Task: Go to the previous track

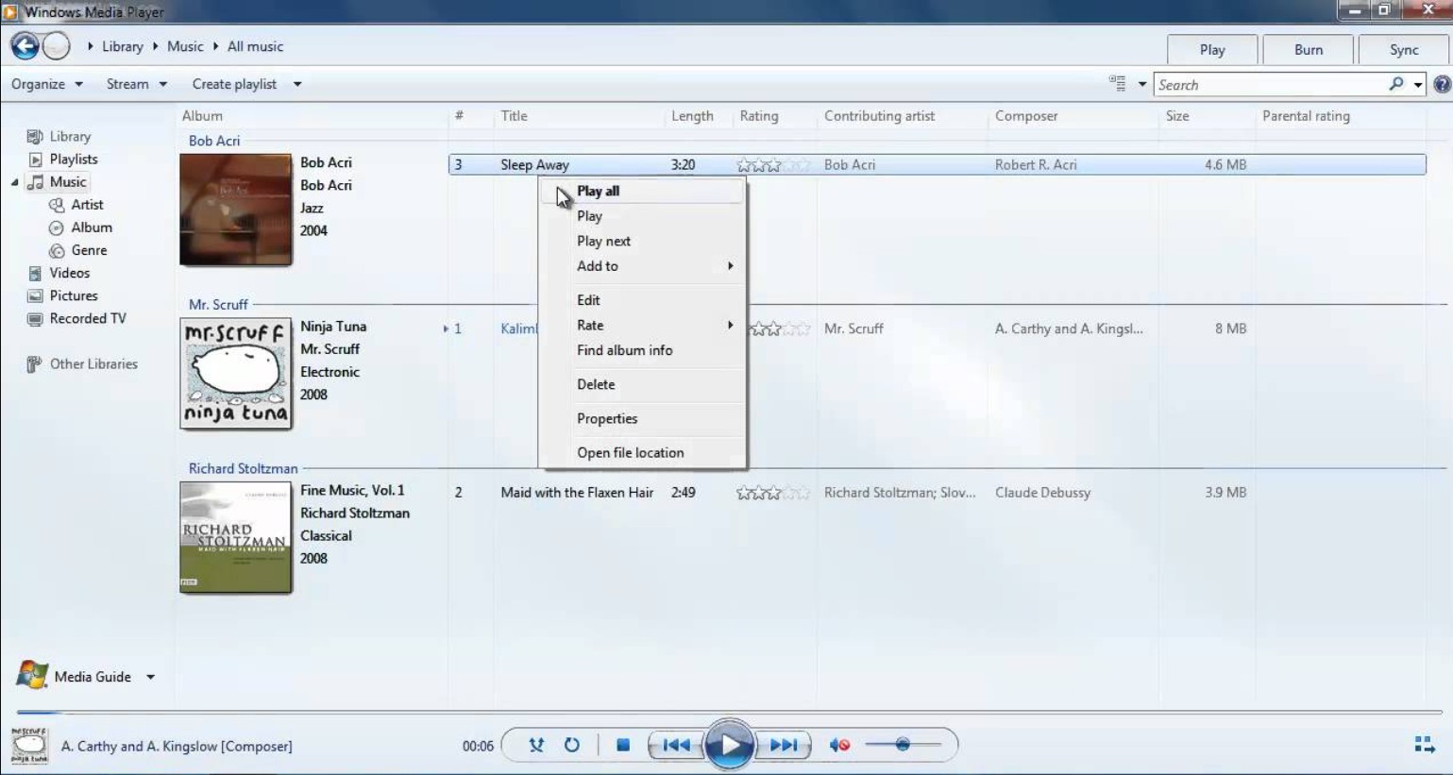Action: pos(676,745)
